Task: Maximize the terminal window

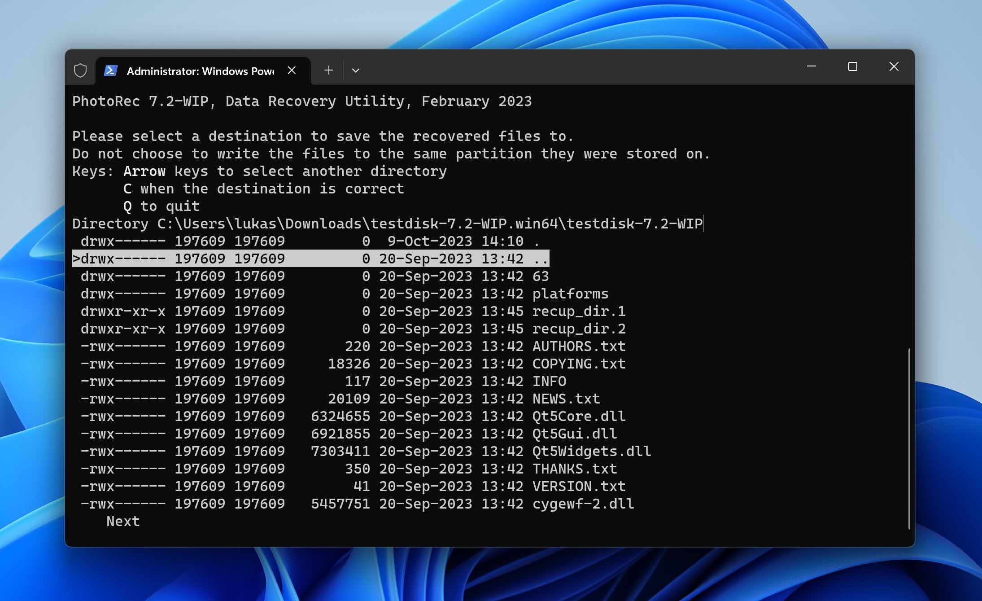Action: [x=853, y=66]
